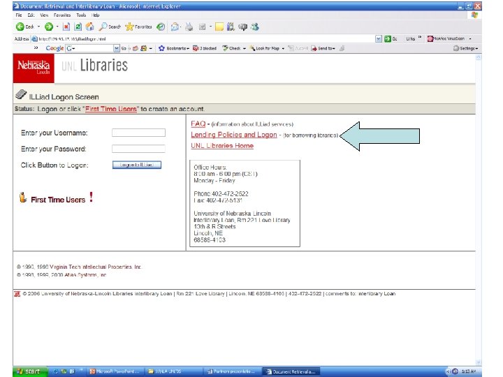503x377 pixels.
Task: Click the Research books toolbar icon
Action: coord(231,27)
